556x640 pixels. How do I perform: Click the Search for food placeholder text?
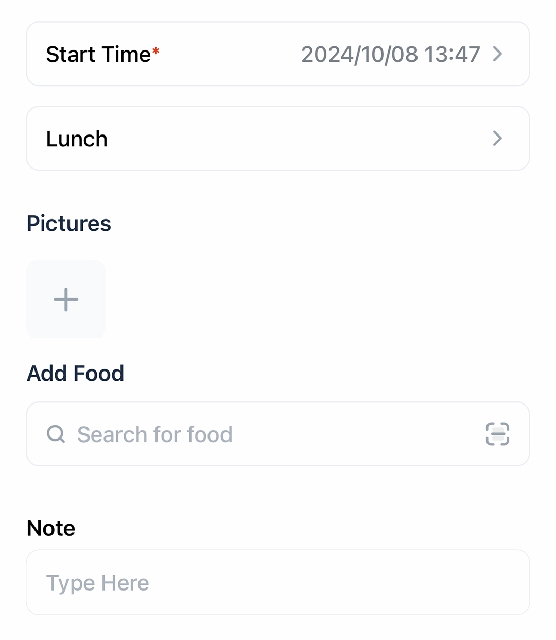point(154,434)
